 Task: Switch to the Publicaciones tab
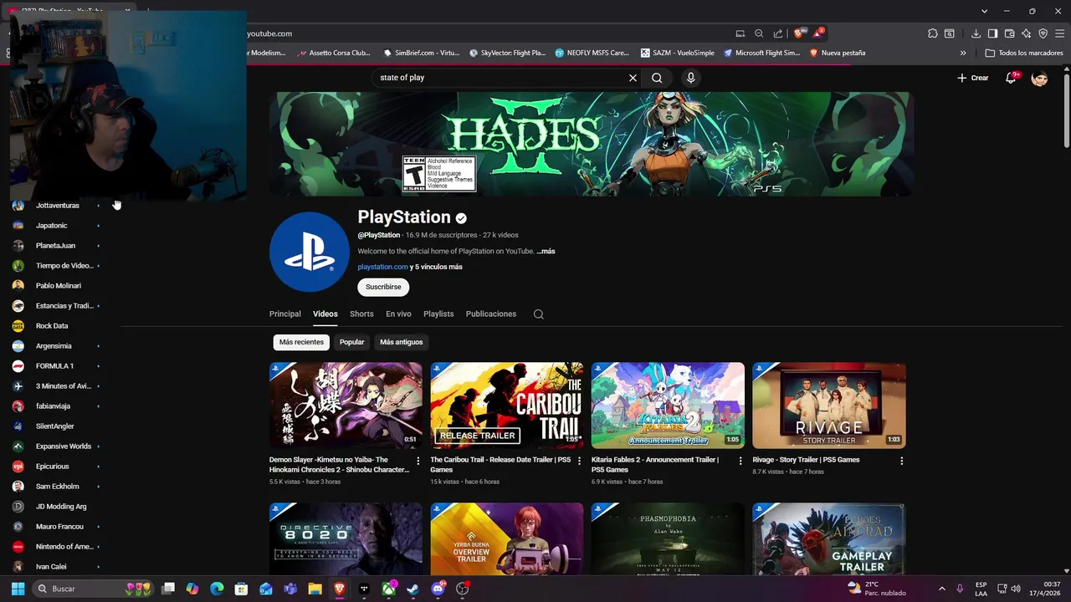(491, 314)
